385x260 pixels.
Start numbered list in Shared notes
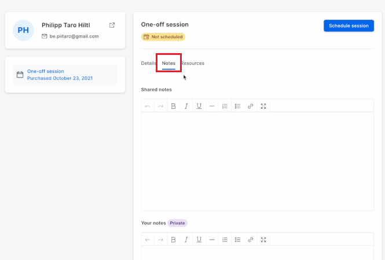click(225, 106)
